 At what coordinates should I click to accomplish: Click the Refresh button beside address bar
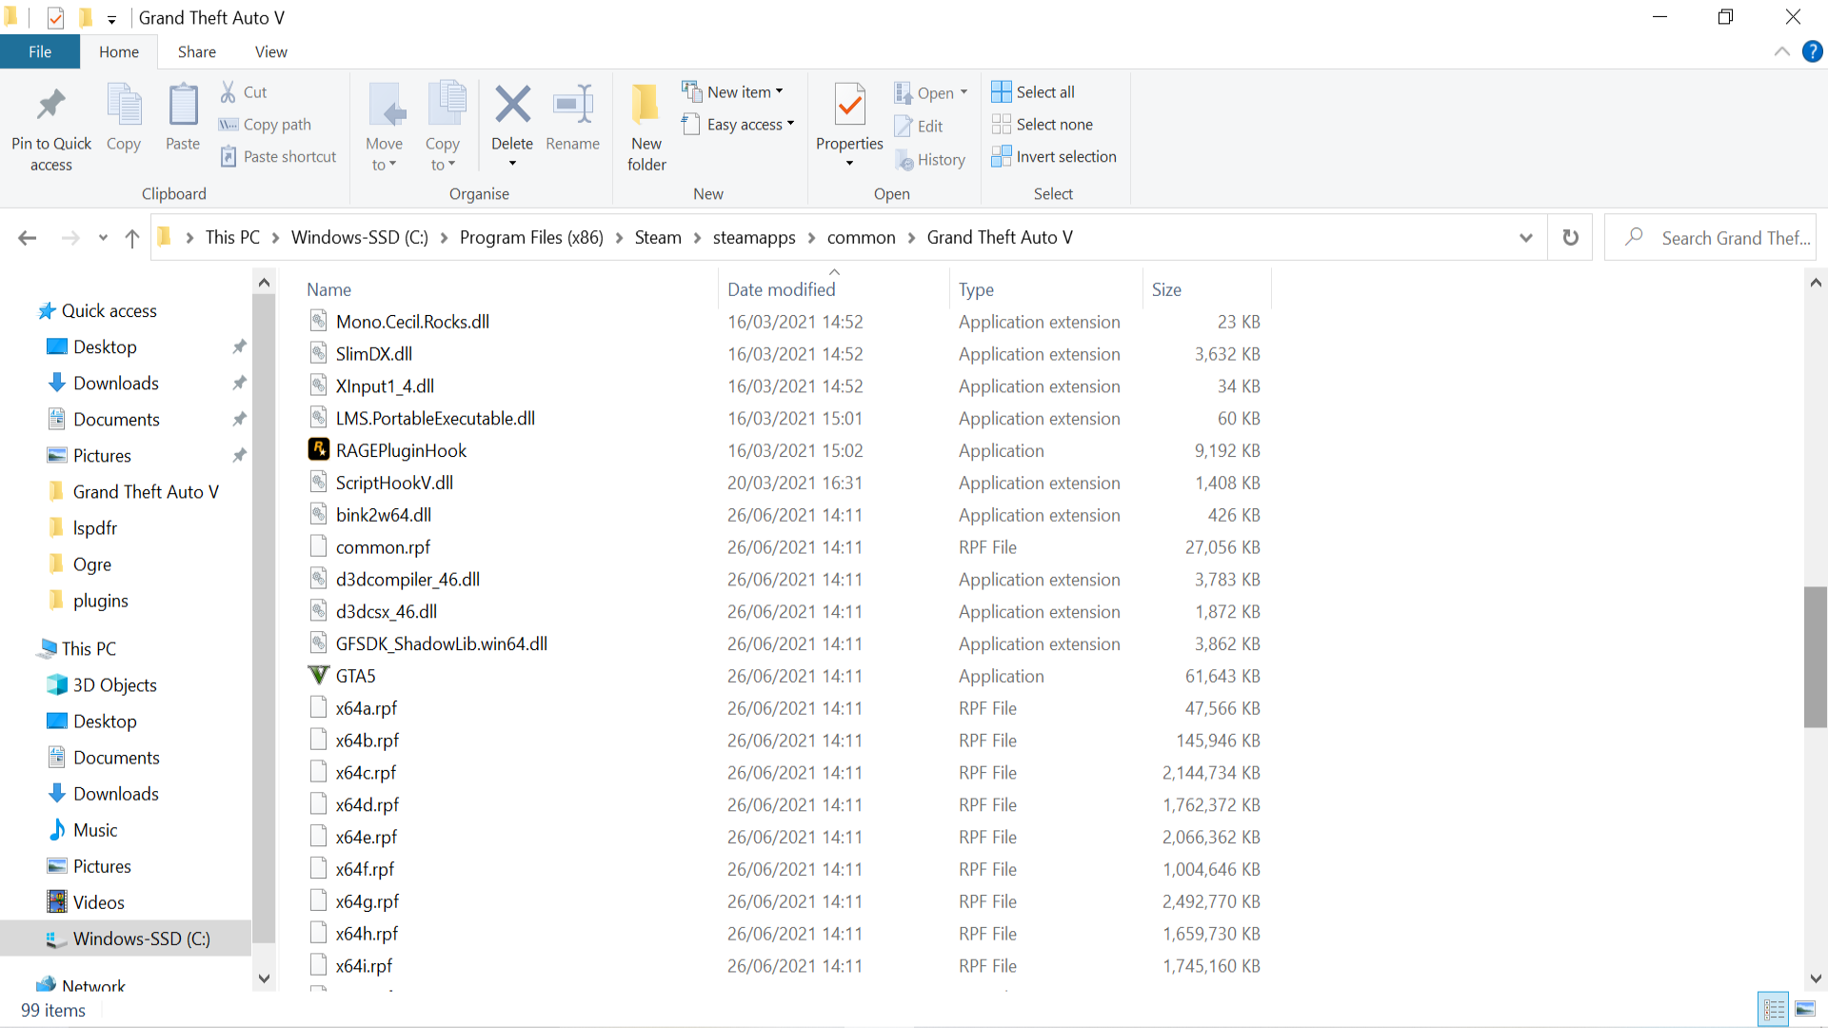coord(1571,238)
